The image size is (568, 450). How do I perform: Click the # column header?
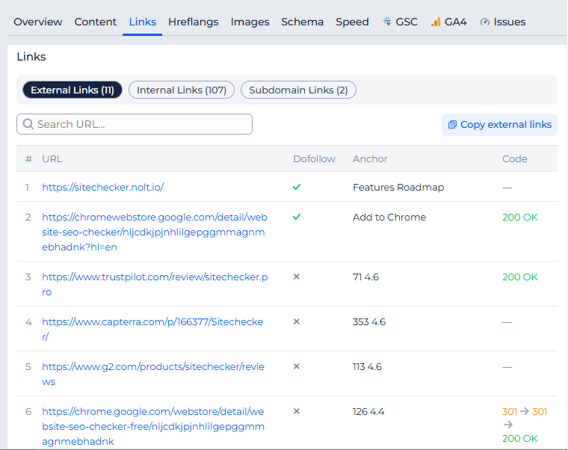click(28, 158)
